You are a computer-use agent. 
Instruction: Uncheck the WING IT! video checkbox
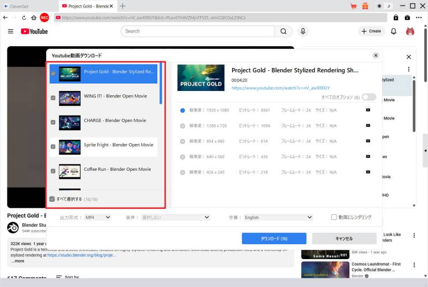coord(53,98)
